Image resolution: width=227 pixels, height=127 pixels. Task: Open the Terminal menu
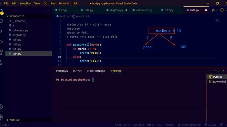click(x=64, y=3)
